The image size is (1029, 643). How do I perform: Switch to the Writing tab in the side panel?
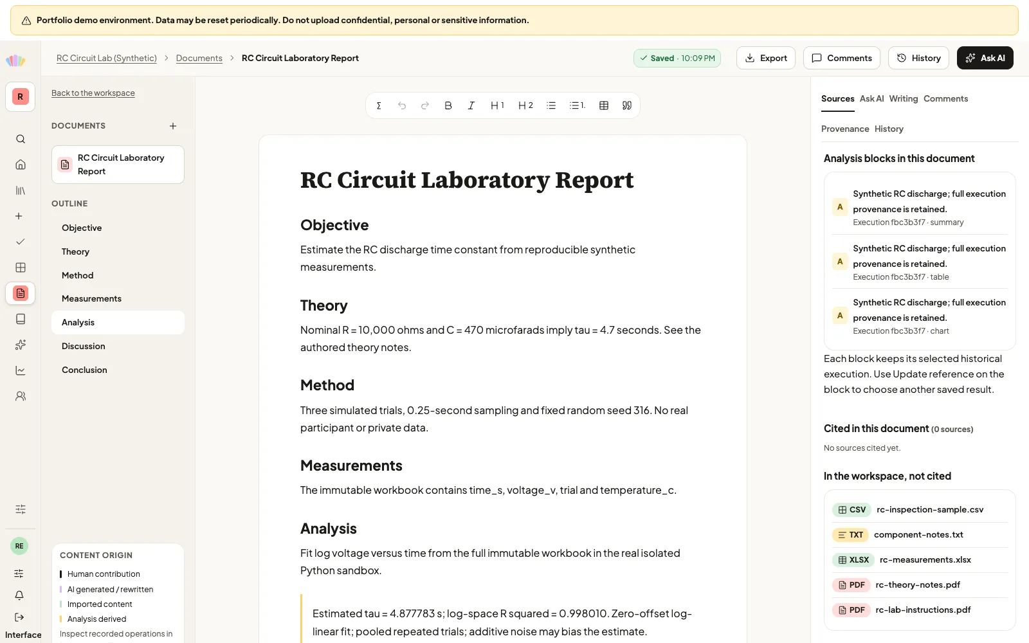click(904, 99)
